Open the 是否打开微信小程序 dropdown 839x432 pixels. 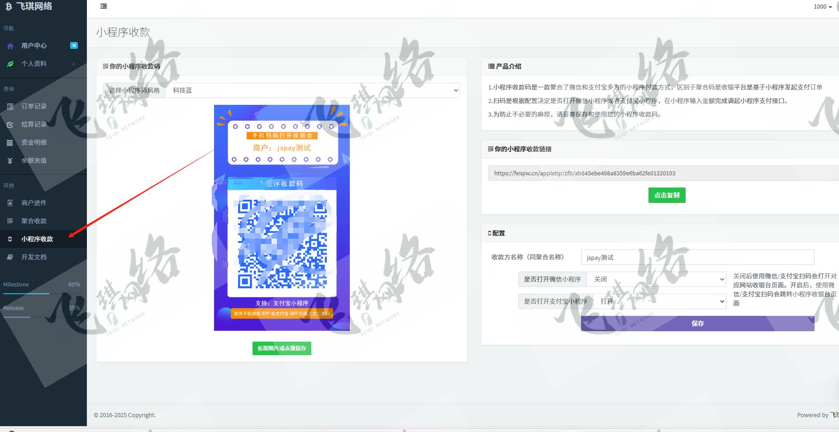point(656,279)
